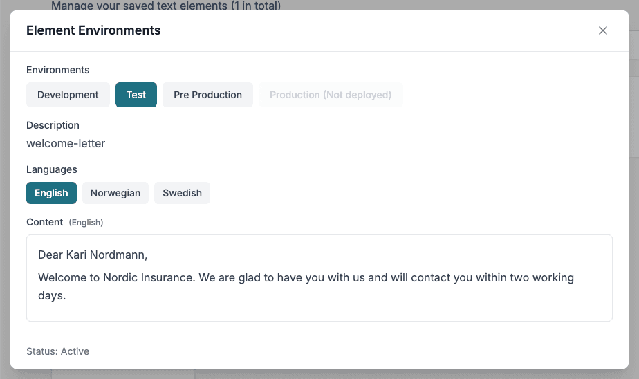Click the 'Welcome to Nordic Insurance' paragraph
This screenshot has height=379, width=639.
[x=306, y=286]
